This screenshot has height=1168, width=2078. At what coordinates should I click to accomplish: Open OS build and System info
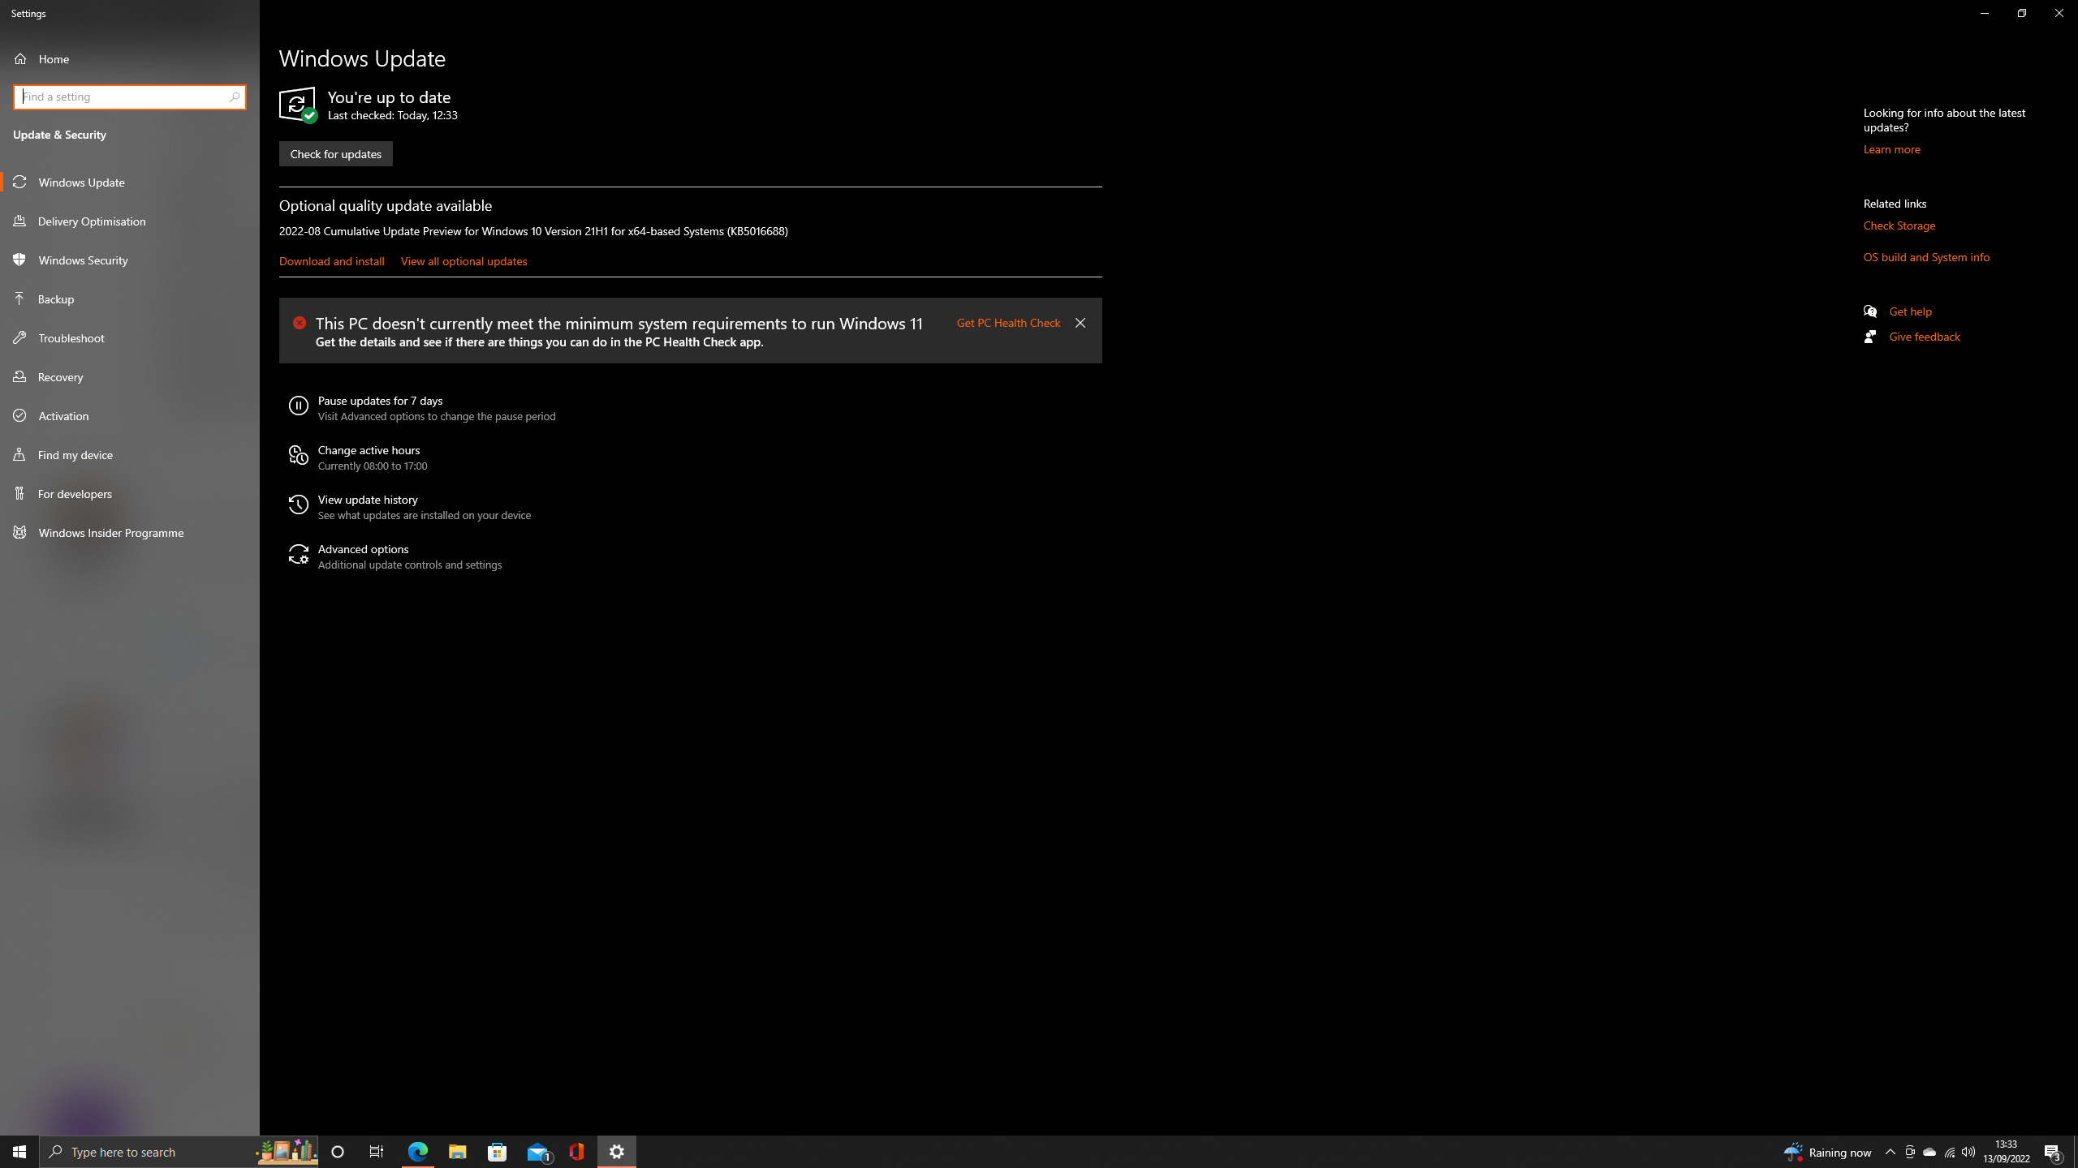coord(1926,257)
